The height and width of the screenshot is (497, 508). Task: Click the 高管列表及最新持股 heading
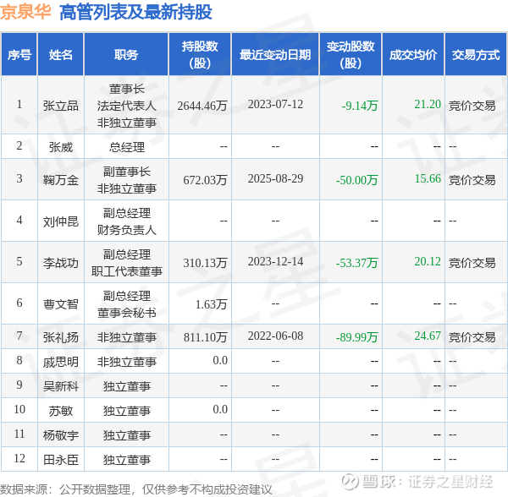(x=135, y=13)
